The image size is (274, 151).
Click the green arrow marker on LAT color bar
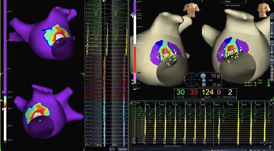point(131,15)
